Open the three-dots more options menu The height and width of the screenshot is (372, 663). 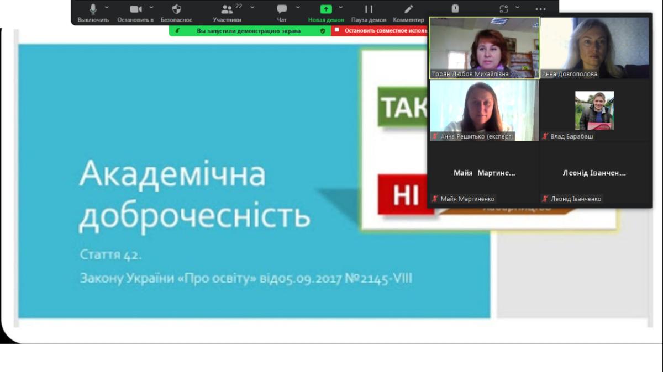click(540, 9)
